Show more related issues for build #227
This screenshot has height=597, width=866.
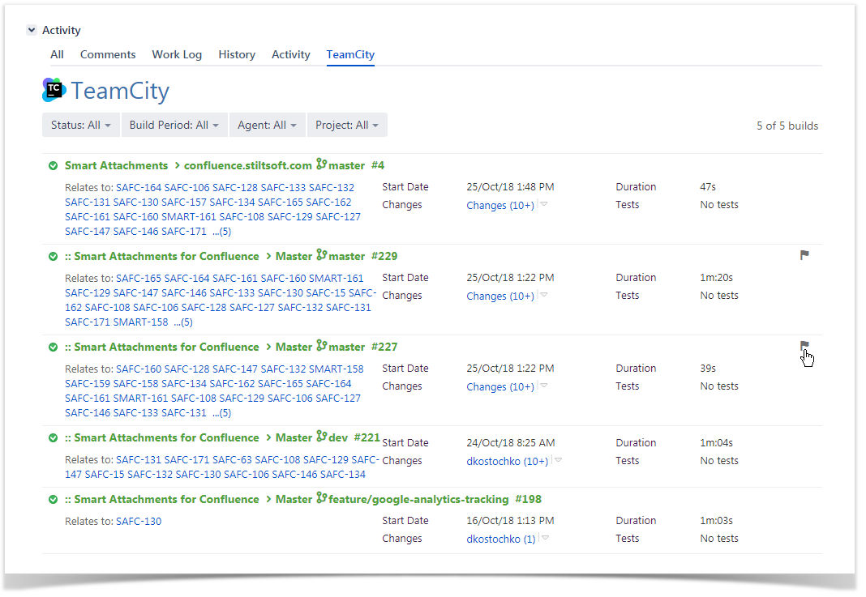click(221, 413)
